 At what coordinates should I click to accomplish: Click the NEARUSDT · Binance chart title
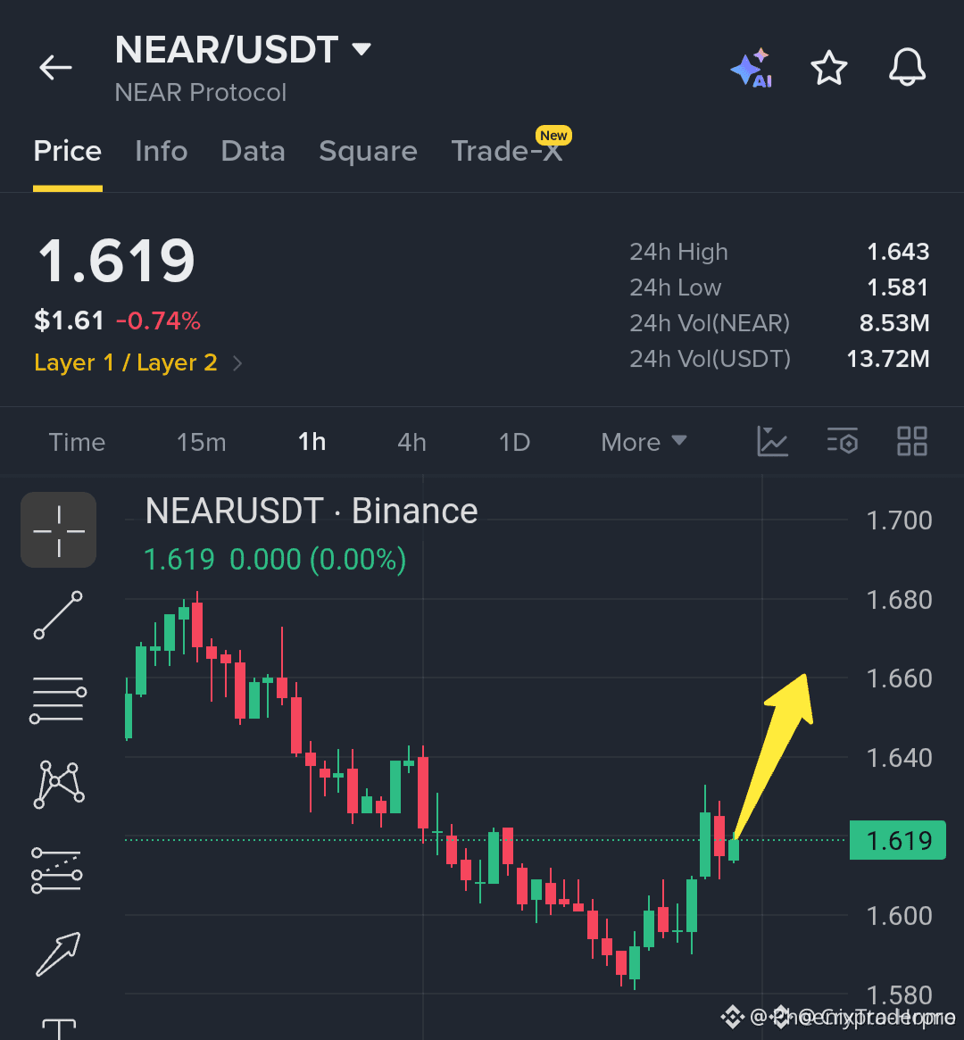312,511
